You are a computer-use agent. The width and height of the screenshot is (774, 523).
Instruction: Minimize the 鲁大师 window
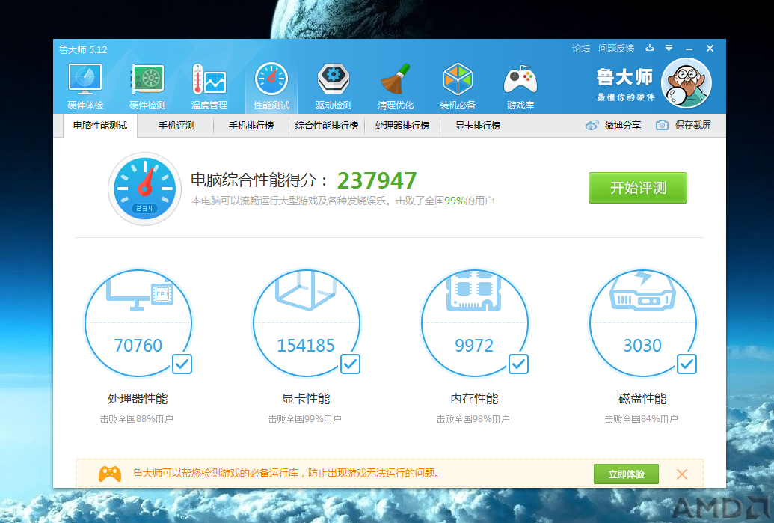(x=689, y=49)
